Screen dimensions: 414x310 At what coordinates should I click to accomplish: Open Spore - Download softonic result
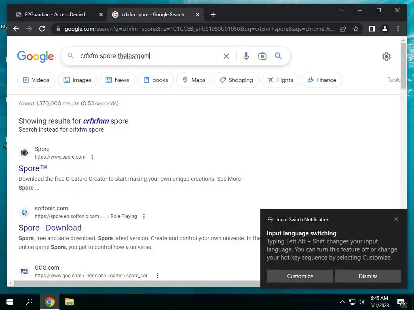tap(50, 228)
